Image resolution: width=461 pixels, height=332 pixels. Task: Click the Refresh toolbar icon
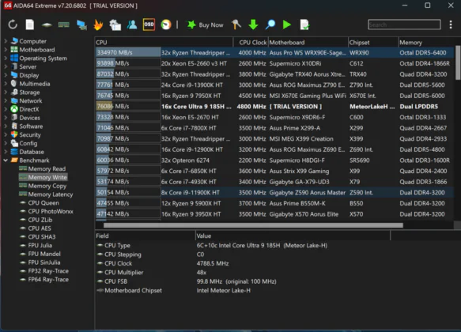pos(13,25)
